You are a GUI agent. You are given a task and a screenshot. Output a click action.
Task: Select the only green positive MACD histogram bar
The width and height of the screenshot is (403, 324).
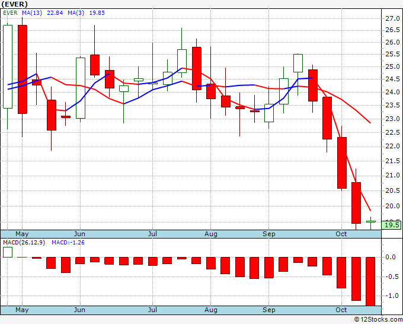(8, 252)
